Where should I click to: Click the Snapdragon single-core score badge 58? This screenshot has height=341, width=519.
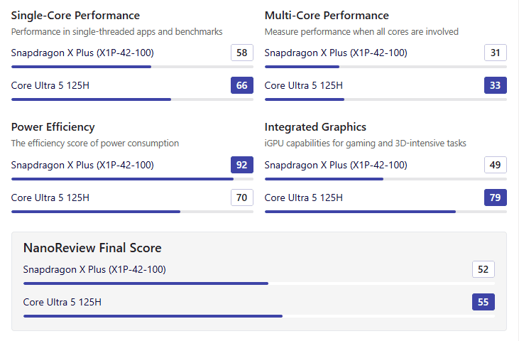pyautogui.click(x=242, y=53)
